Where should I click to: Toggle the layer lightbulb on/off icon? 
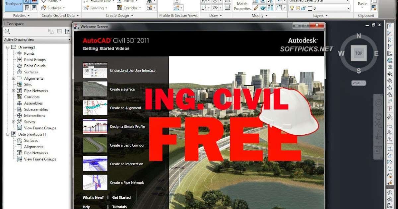tap(292, 8)
